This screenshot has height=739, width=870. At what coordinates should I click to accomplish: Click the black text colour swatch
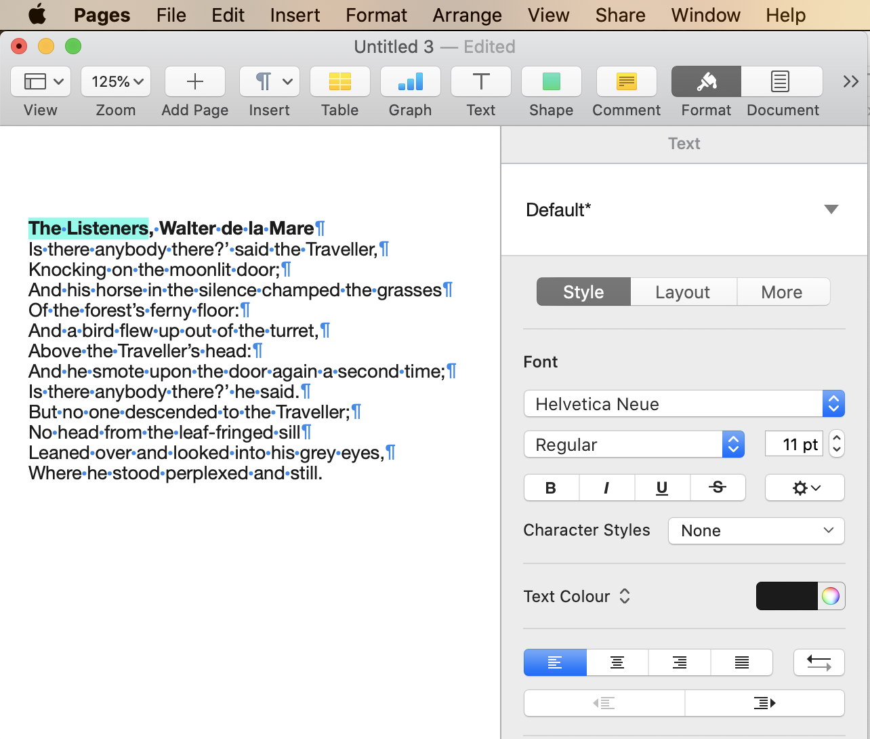click(x=787, y=596)
